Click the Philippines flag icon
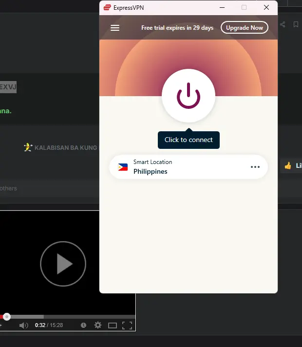Screen dimensions: 302x347 point(123,167)
